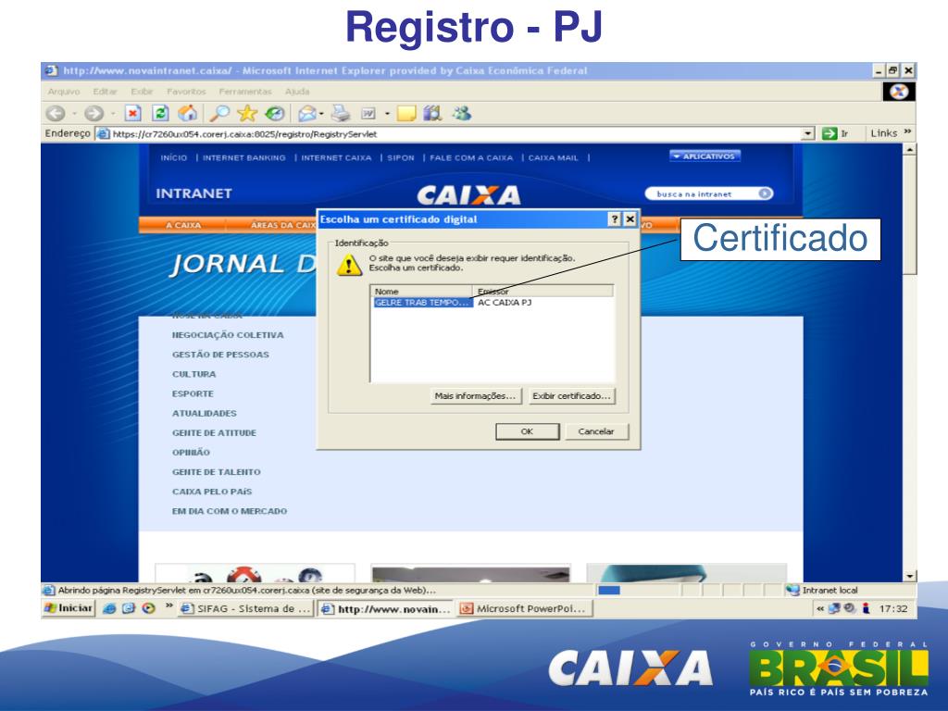Select the A CAIXA orange tab
Viewport: 948px width, 711px height.
click(x=182, y=225)
